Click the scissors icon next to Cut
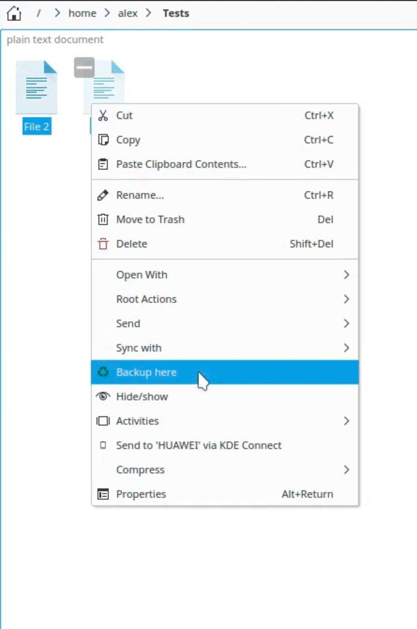Image resolution: width=417 pixels, height=629 pixels. coord(103,115)
